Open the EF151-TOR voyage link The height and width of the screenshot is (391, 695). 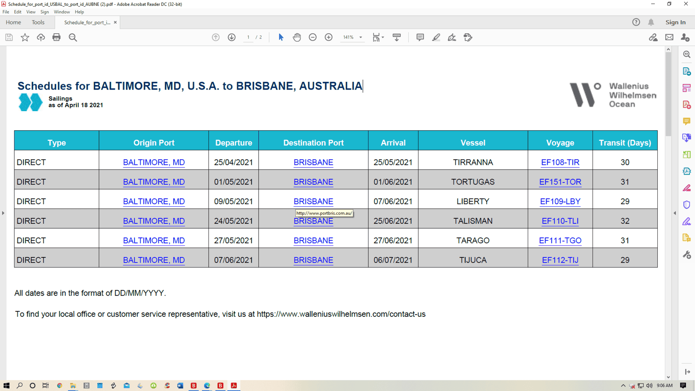tap(560, 182)
